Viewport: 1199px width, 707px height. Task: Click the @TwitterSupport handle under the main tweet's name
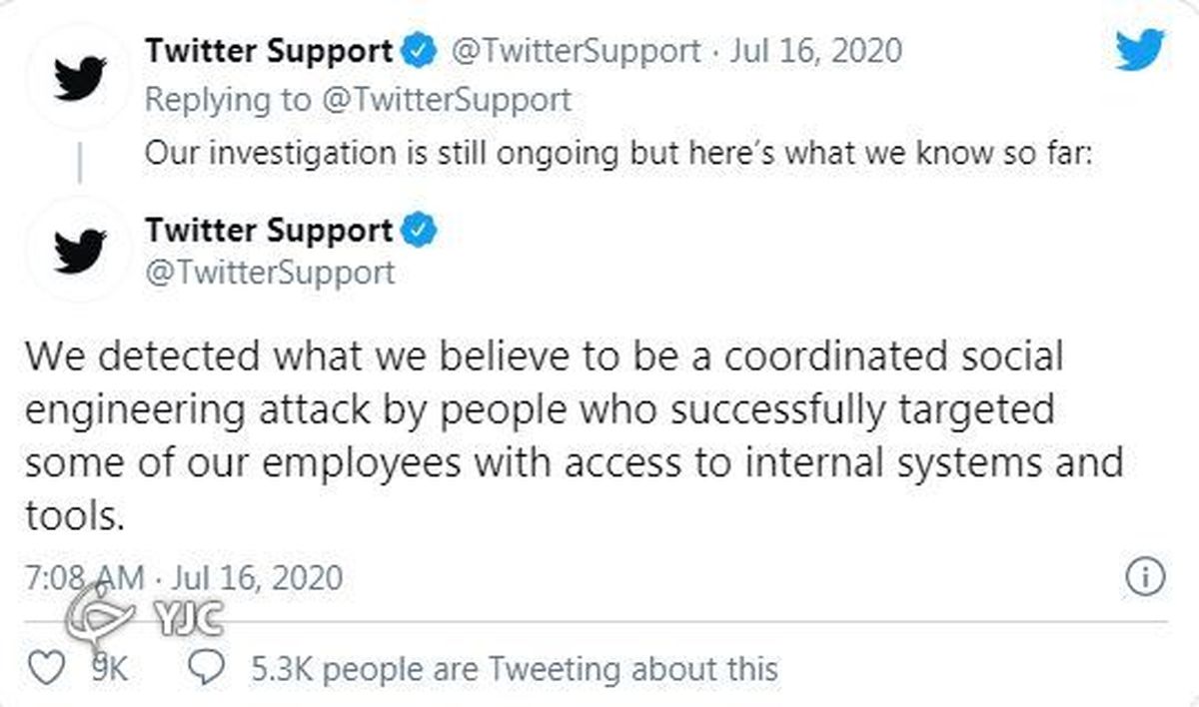tap(270, 272)
